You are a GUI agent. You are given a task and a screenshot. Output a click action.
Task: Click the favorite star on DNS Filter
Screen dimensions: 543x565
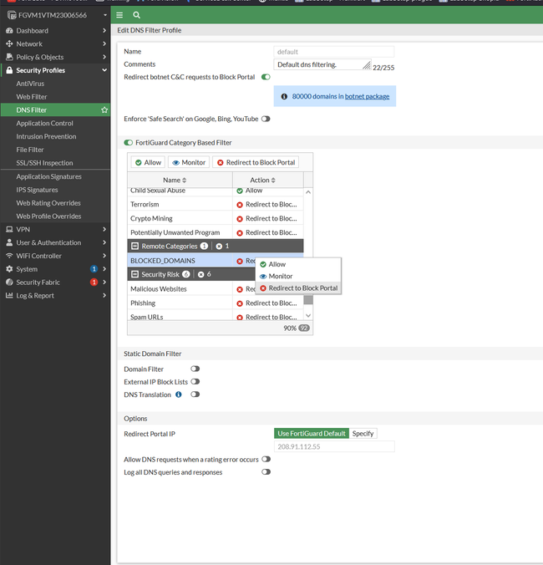tap(104, 109)
